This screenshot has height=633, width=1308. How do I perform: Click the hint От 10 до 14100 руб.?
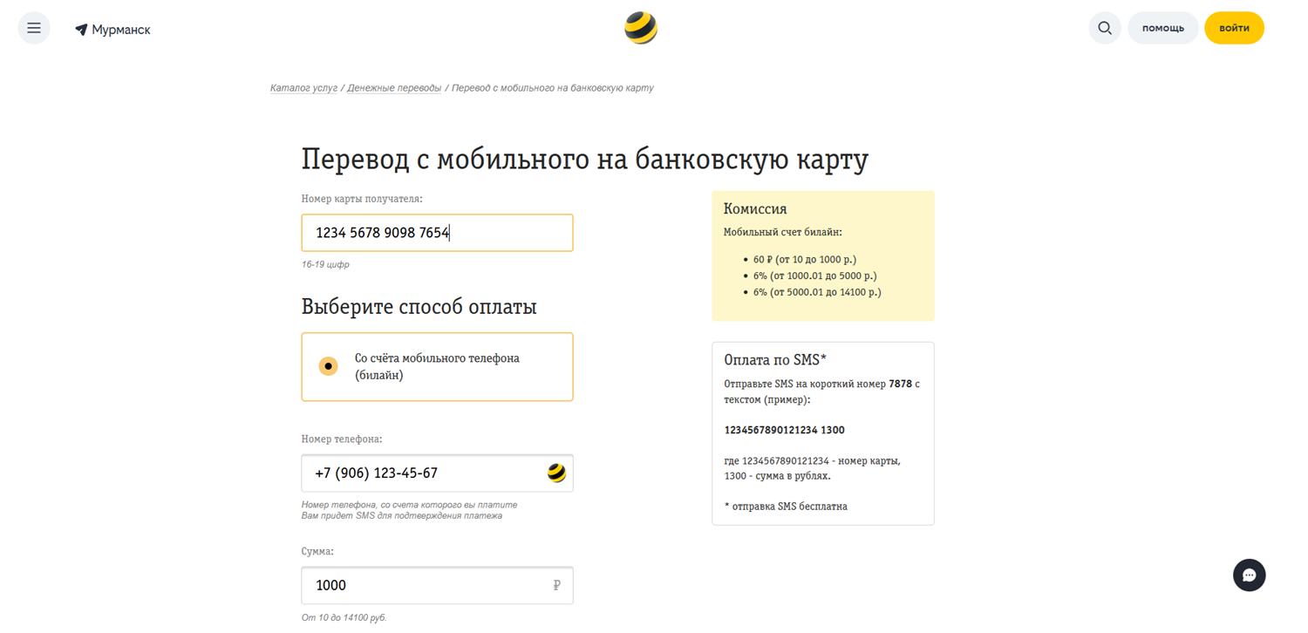(x=344, y=618)
